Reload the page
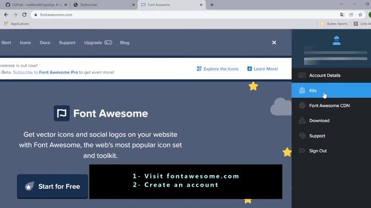This screenshot has width=371, height=208. (x=24, y=14)
